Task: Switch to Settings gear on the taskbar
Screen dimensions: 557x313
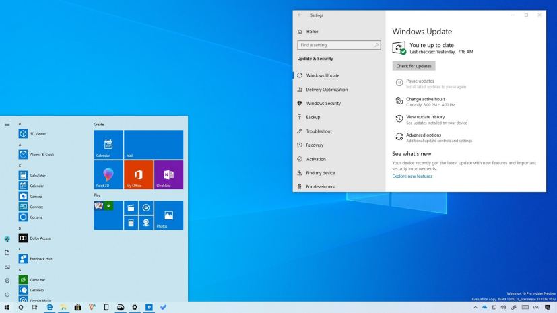Action: (135, 308)
